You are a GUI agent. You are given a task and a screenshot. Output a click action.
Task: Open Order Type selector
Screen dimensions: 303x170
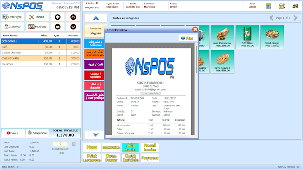(12, 17)
